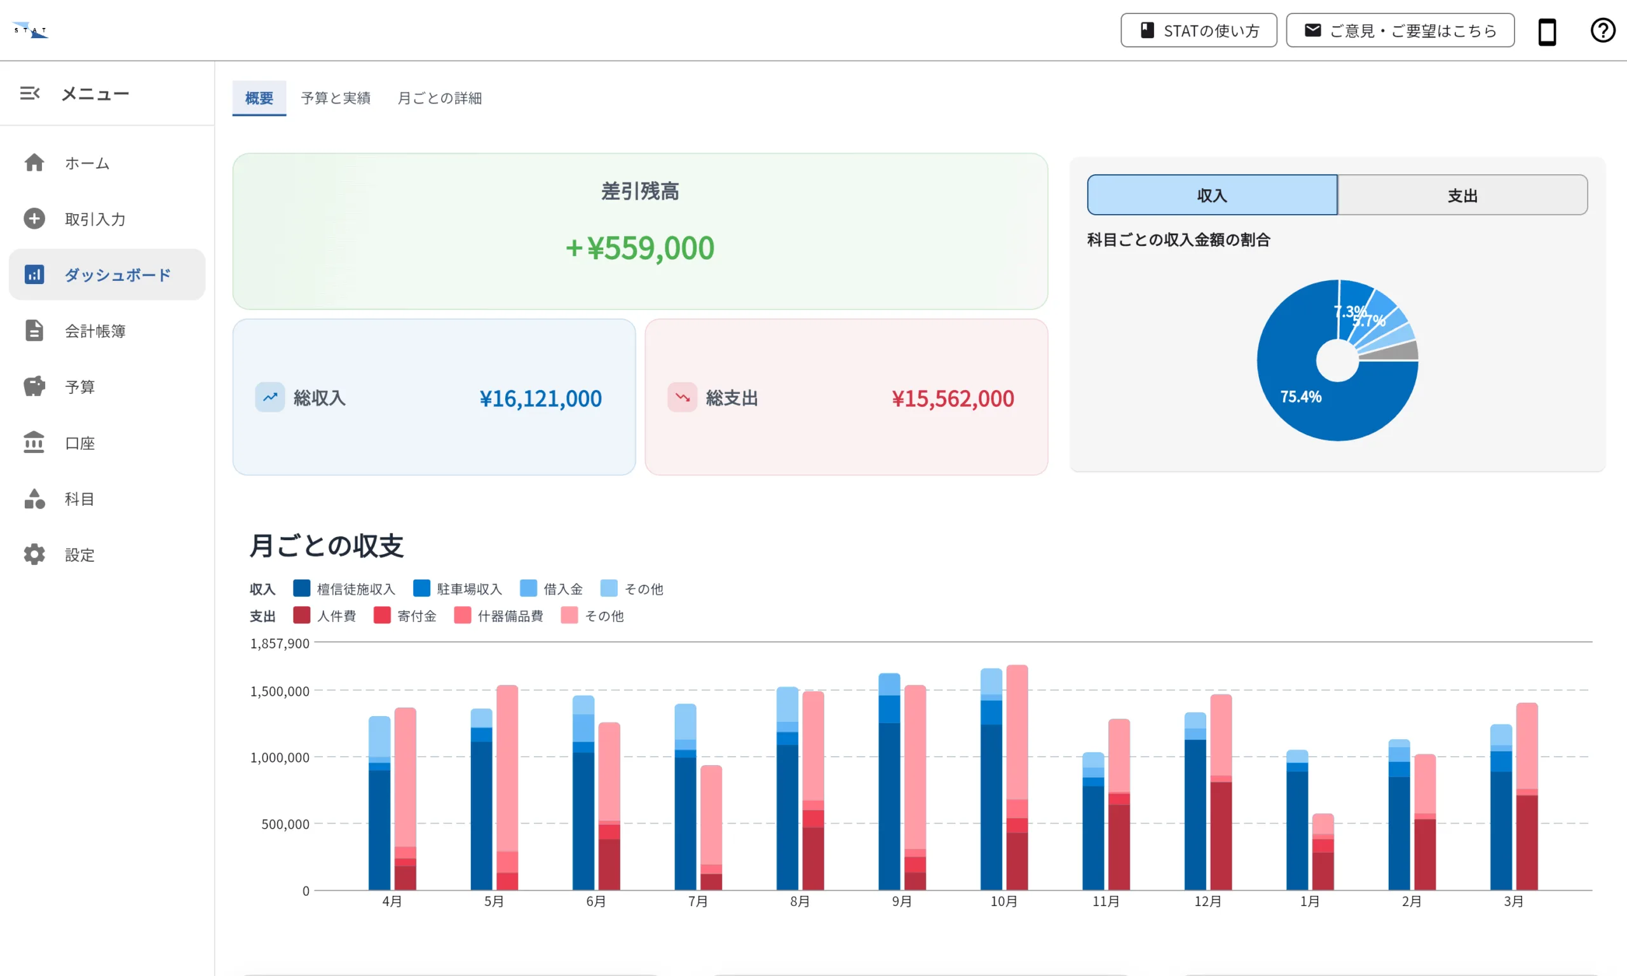The width and height of the screenshot is (1627, 976).
Task: Click the 取引入力 plus icon
Action: click(34, 219)
